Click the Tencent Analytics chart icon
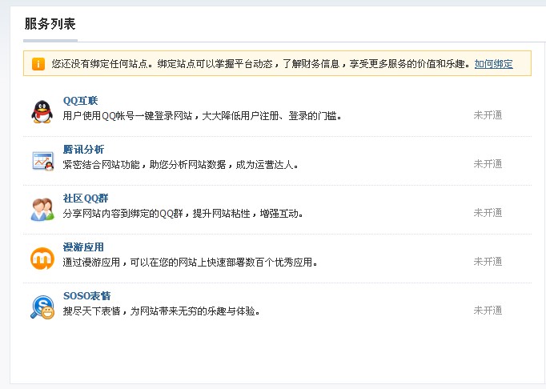Image resolution: width=546 pixels, height=389 pixels. point(43,161)
